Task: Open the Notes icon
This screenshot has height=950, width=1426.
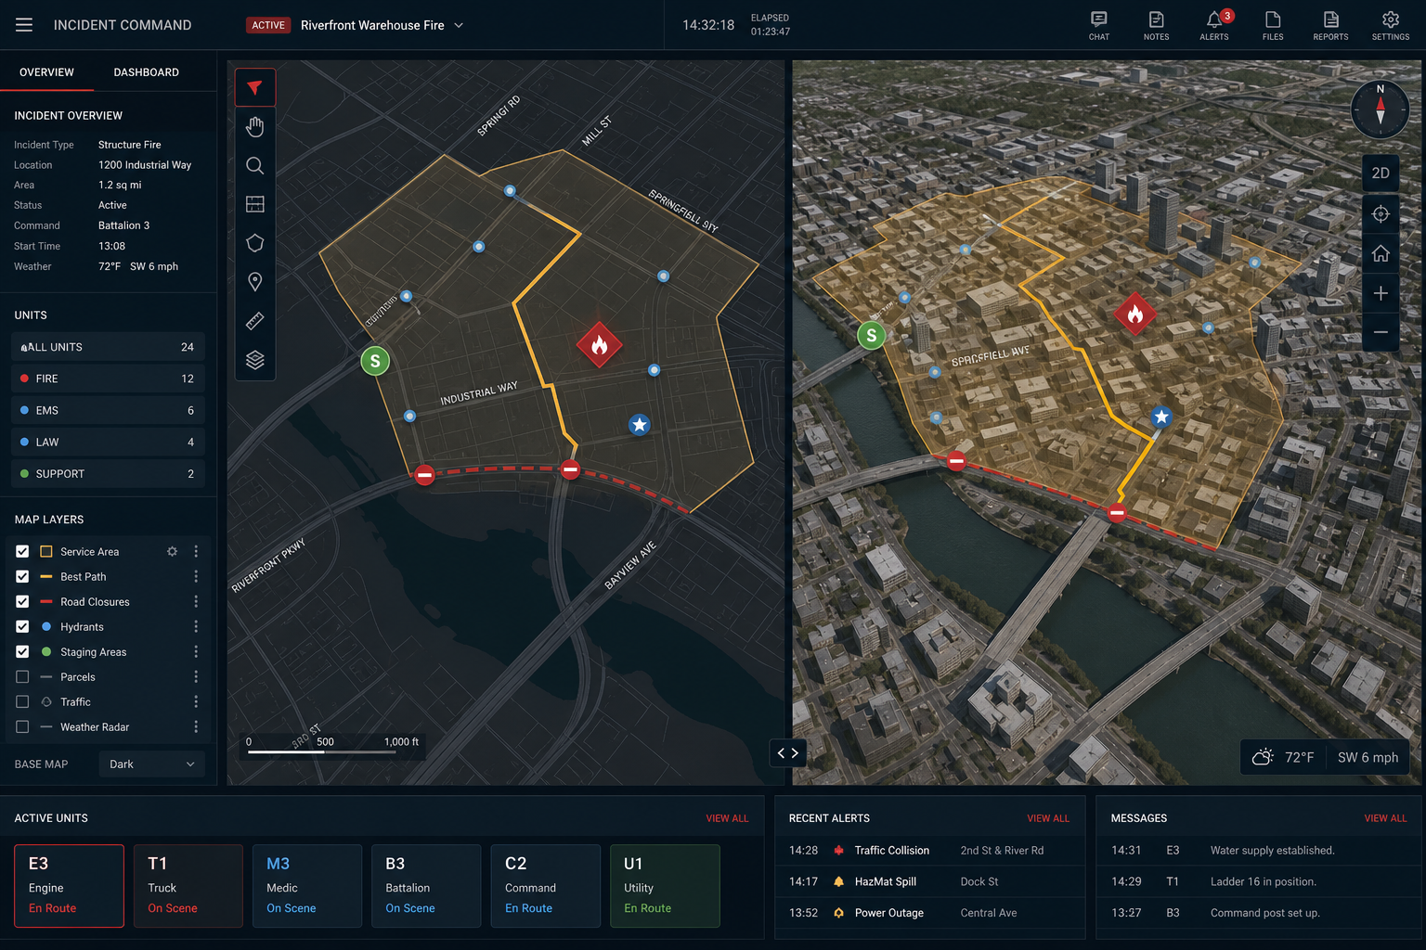Action: click(x=1156, y=25)
